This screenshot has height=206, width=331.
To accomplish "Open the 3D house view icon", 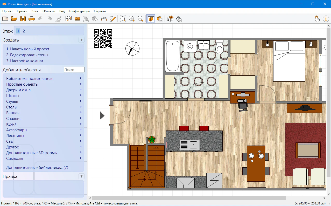I will point(170,19).
